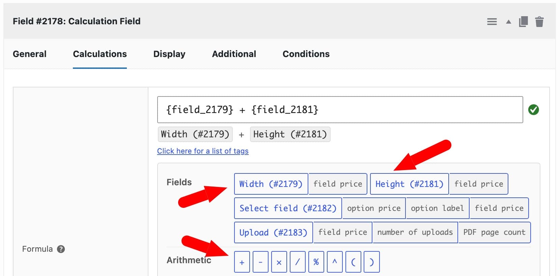This screenshot has height=276, width=560.
Task: Insert the option label tag
Action: pyautogui.click(x=437, y=208)
